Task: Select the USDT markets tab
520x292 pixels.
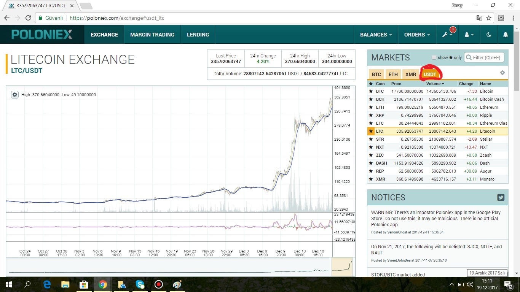Action: coord(430,74)
